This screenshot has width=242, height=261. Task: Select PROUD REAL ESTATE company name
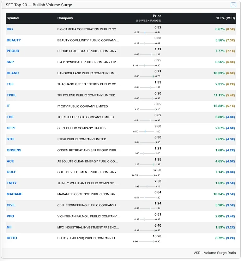click(x=88, y=51)
